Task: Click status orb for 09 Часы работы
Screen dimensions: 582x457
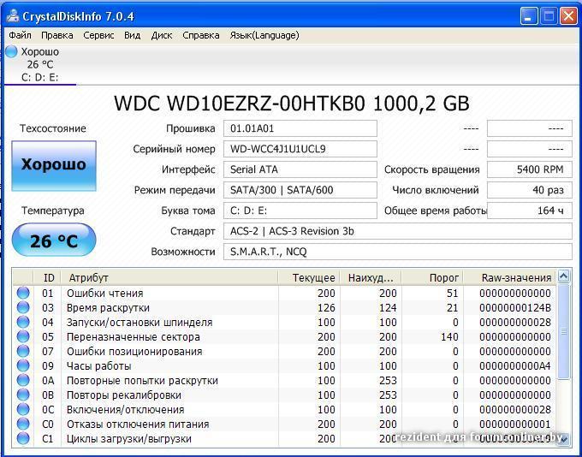Action: tap(23, 365)
